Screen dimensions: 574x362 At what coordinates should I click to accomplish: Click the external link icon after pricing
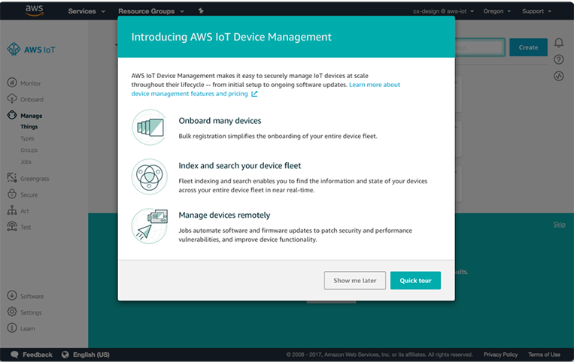pyautogui.click(x=254, y=94)
